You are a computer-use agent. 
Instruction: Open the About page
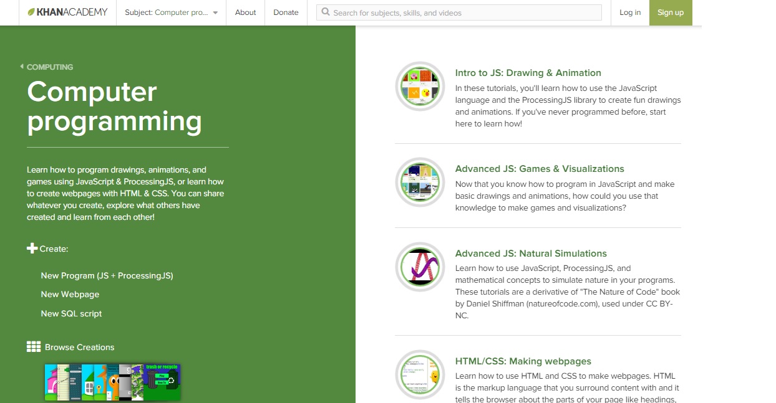[245, 12]
